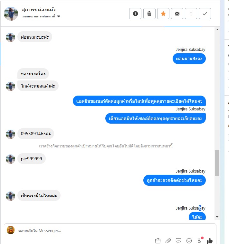This screenshot has width=229, height=244.
Task: Toggle the orange star follow-up flag
Action: [163, 14]
